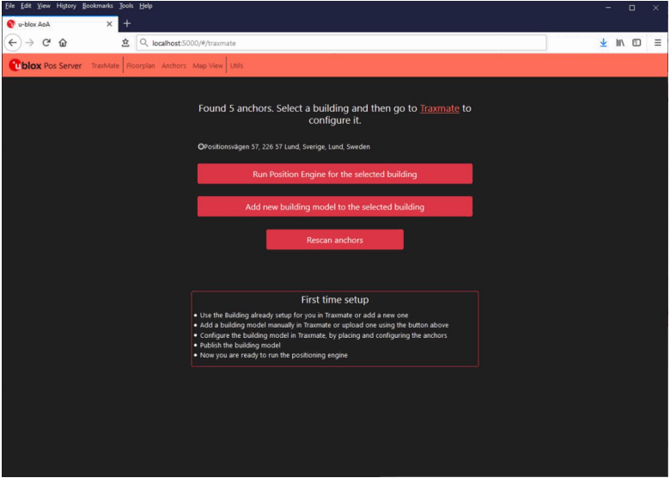Viewport: 670px width, 478px height.
Task: Click 'Publish the building model' bullet text
Action: pyautogui.click(x=241, y=345)
